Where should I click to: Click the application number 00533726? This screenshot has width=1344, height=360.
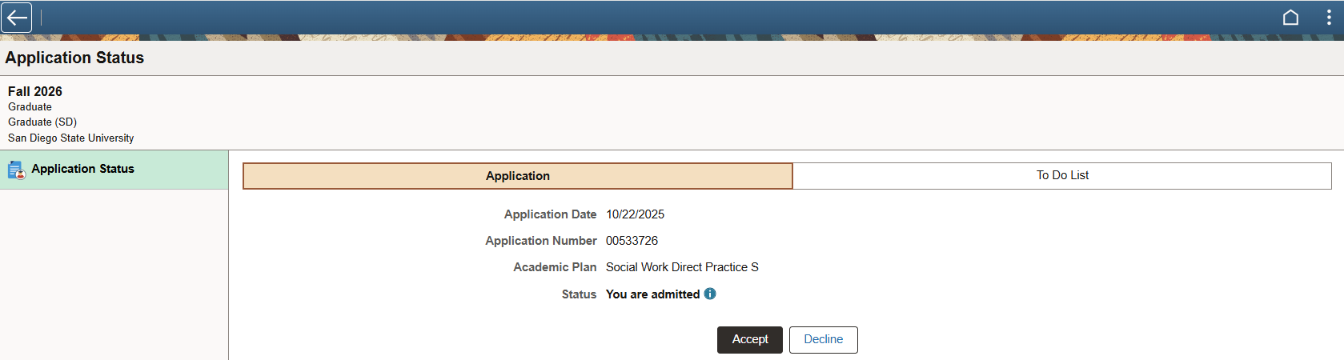point(632,241)
